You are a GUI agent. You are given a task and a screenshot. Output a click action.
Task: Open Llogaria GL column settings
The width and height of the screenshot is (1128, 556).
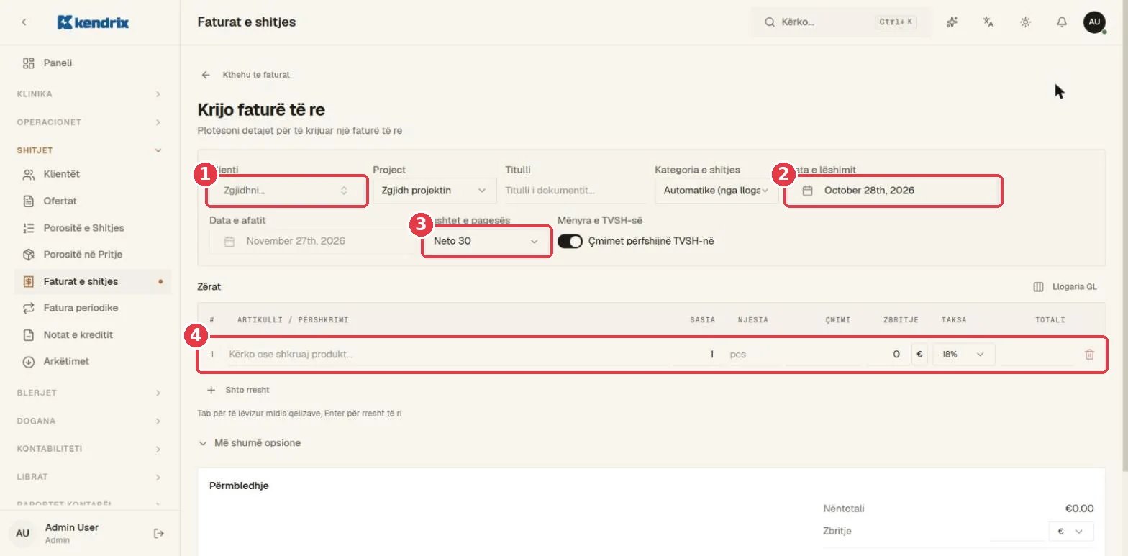tap(1065, 287)
